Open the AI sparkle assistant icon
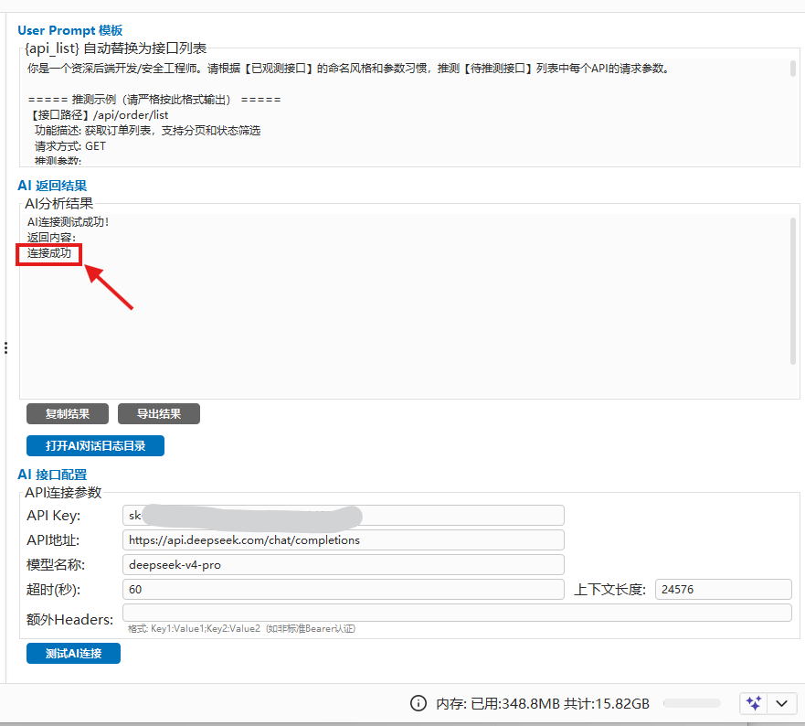805x726 pixels. [754, 703]
